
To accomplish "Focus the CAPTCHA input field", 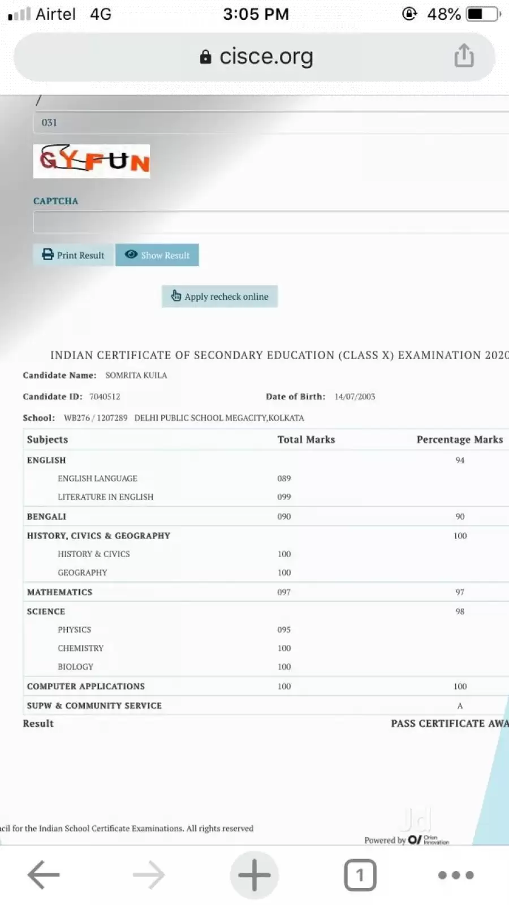I will pyautogui.click(x=270, y=222).
